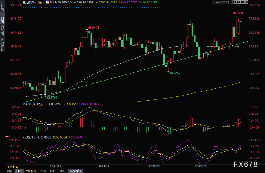Open the 合约资料 side tab
The height and width of the screenshot is (173, 265).
coord(2,45)
